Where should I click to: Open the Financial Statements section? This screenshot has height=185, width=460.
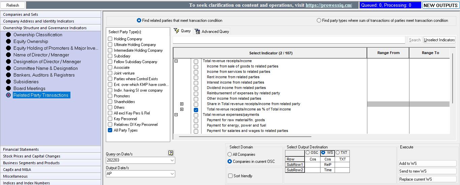point(51,149)
